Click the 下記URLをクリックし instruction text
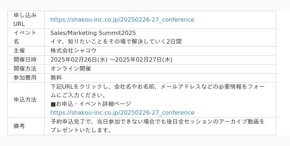This screenshot has height=146, width=290. pyautogui.click(x=158, y=91)
